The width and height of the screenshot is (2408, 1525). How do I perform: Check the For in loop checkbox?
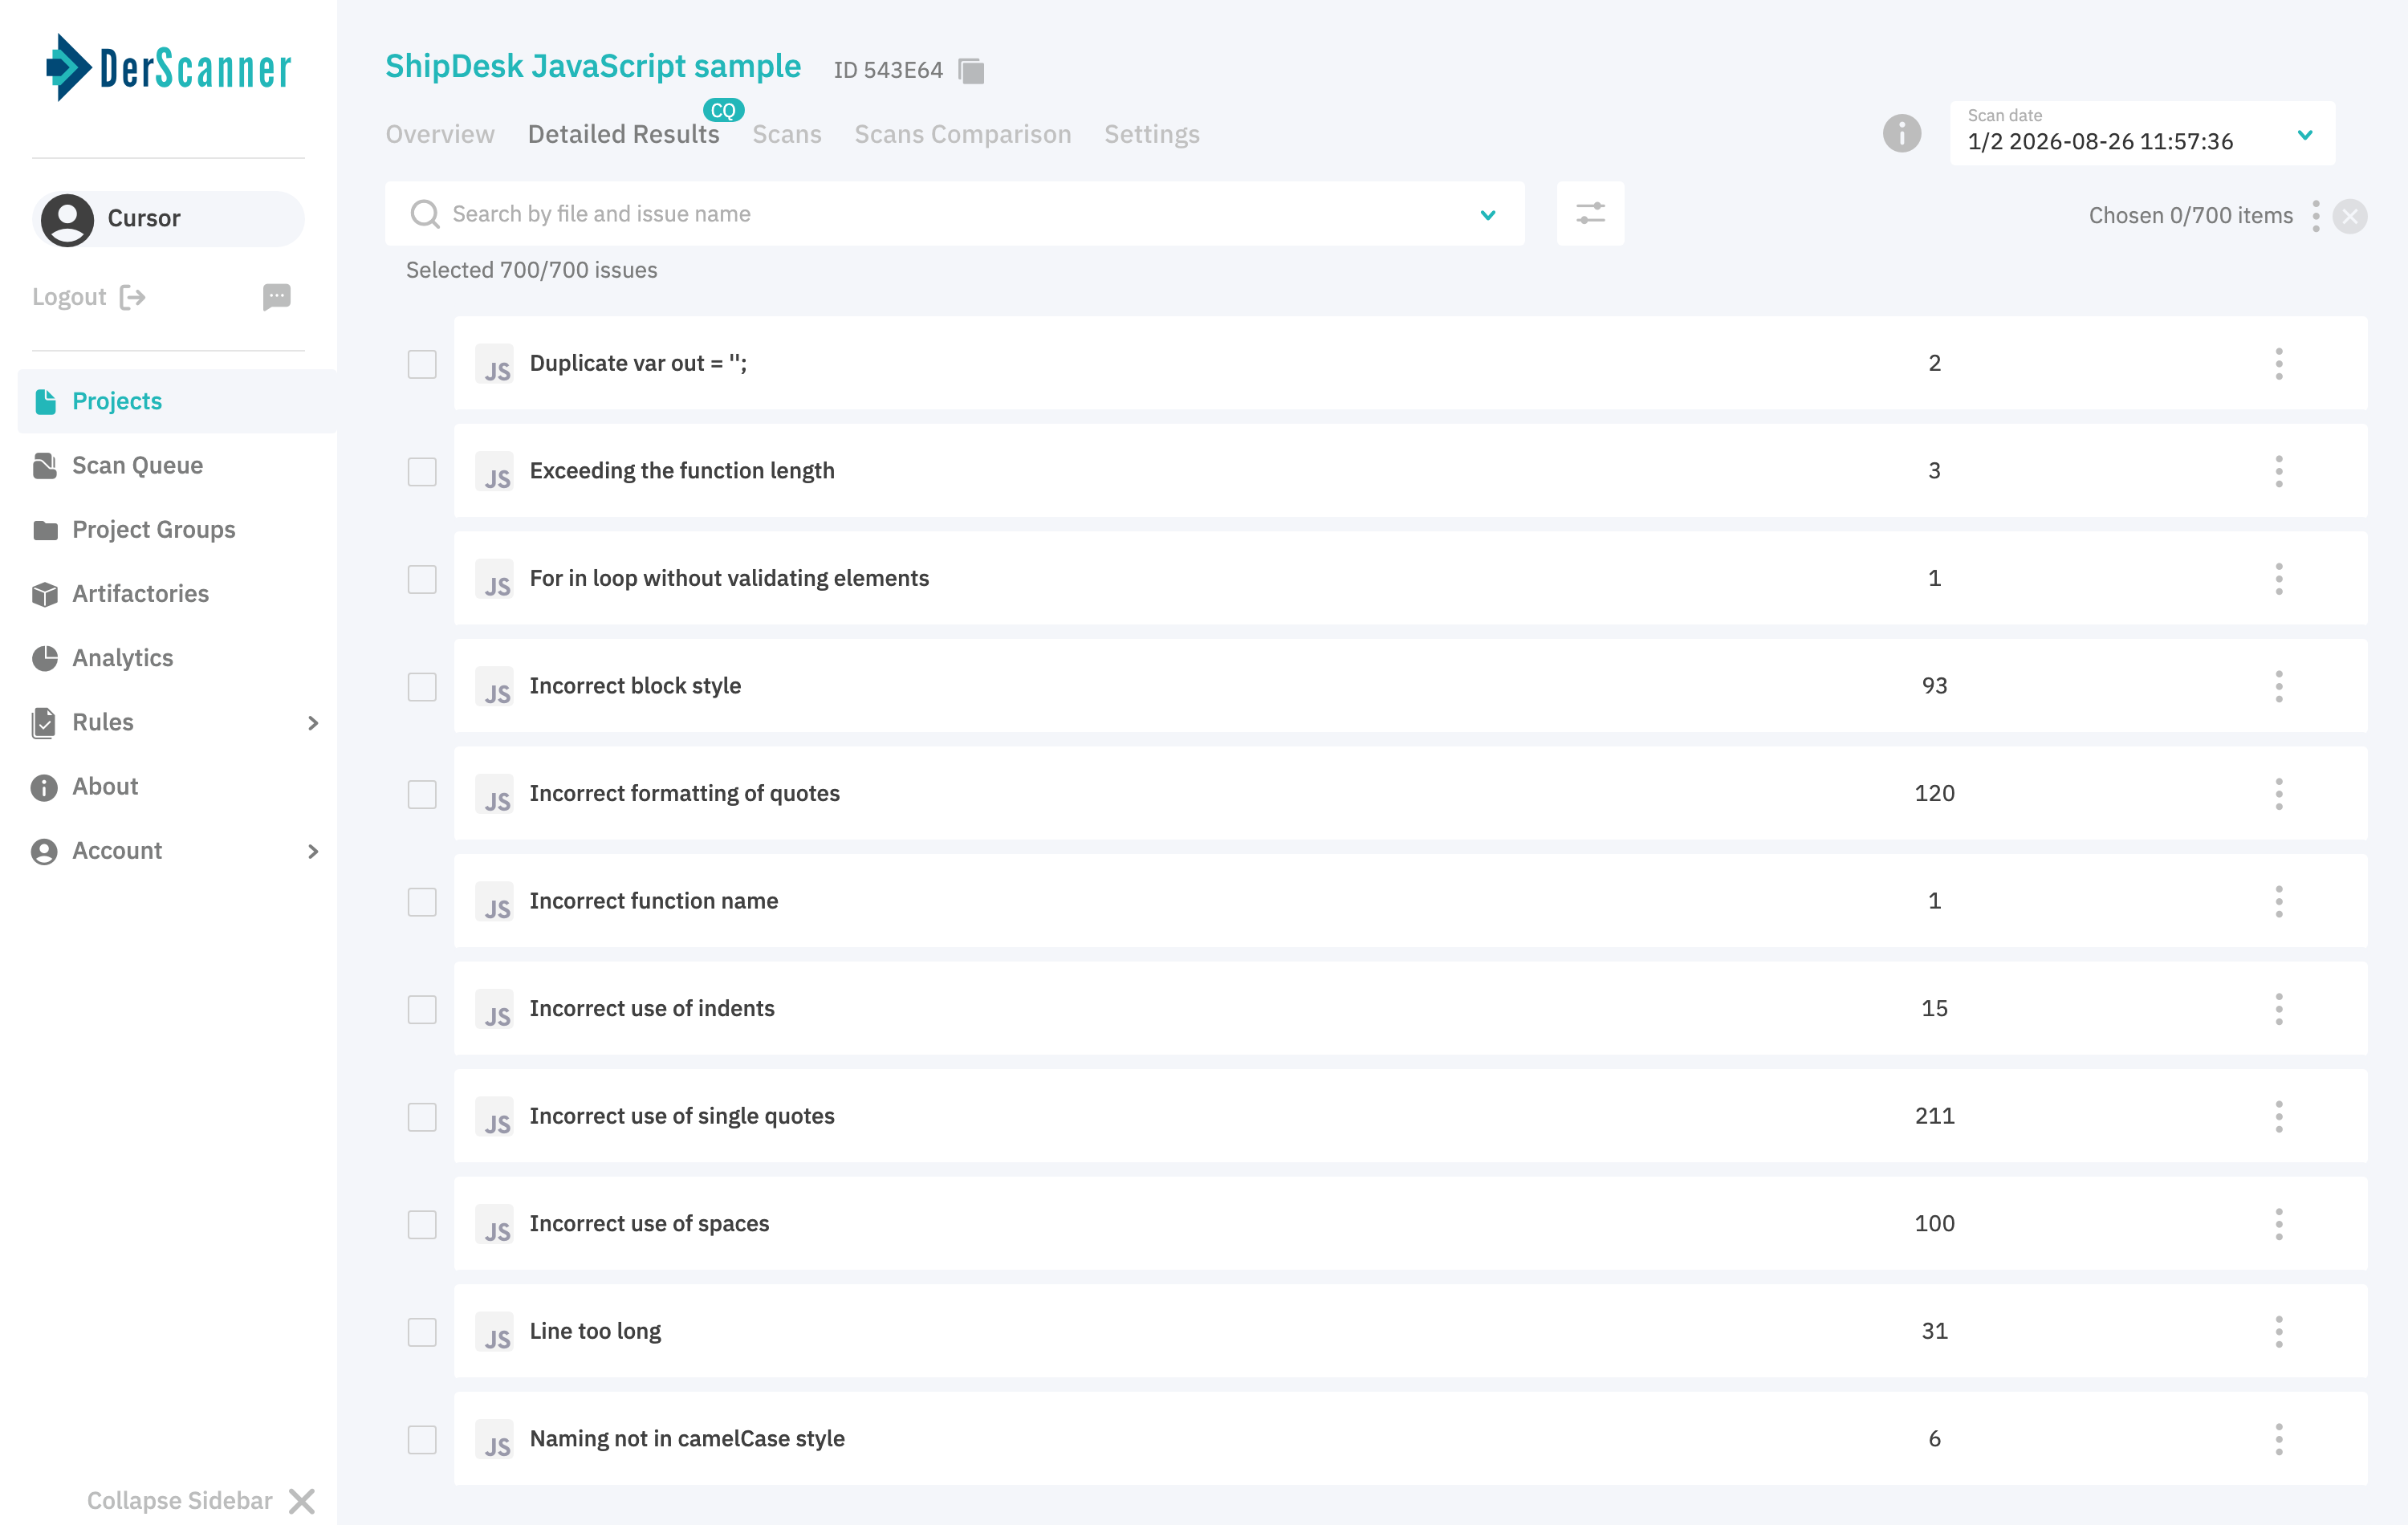[422, 579]
